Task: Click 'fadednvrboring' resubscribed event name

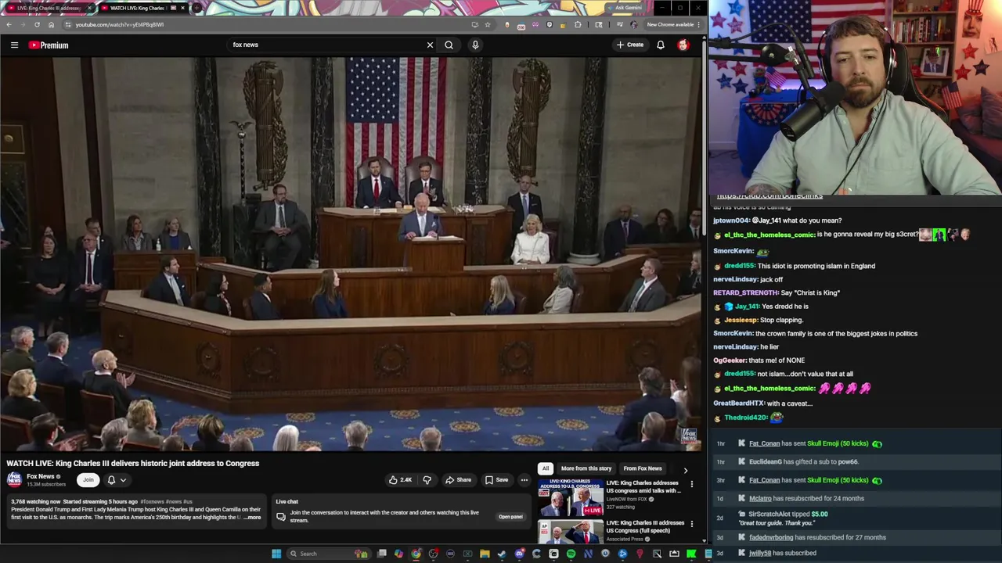Action: click(771, 537)
